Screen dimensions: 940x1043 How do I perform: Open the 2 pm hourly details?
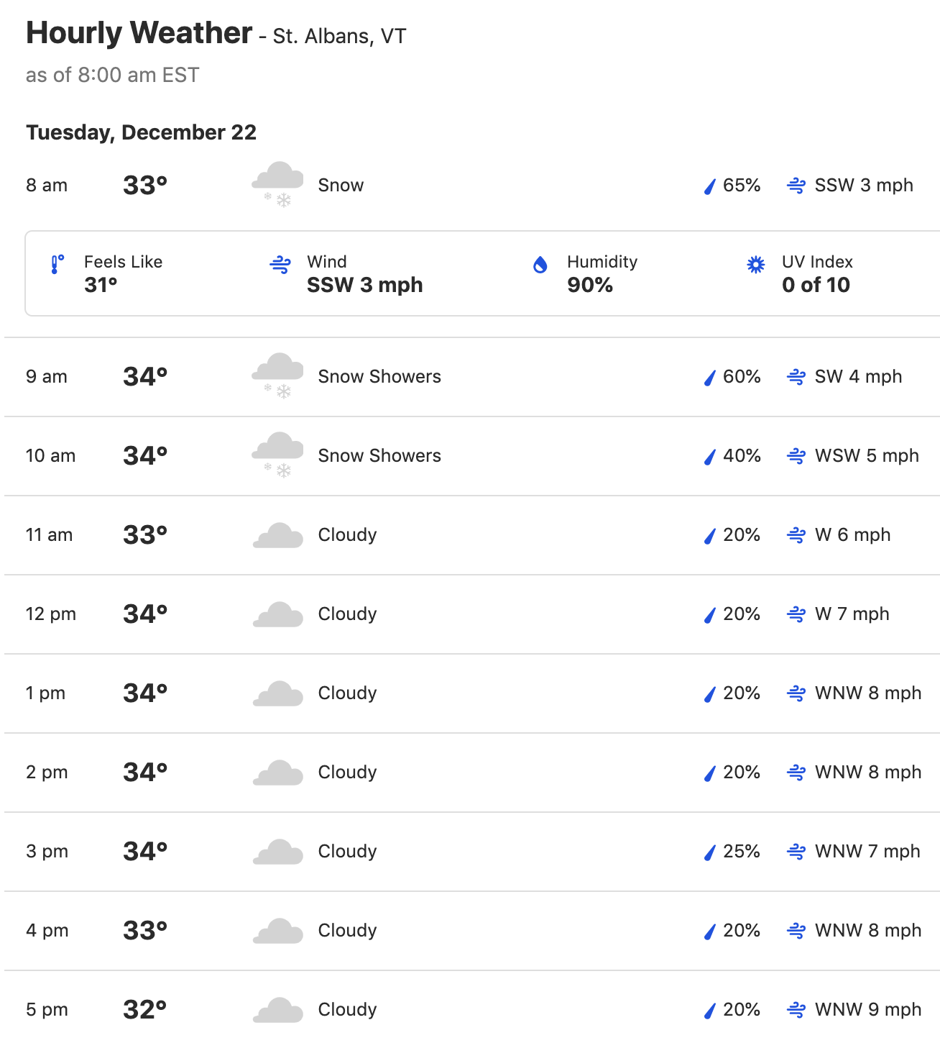[x=472, y=773]
